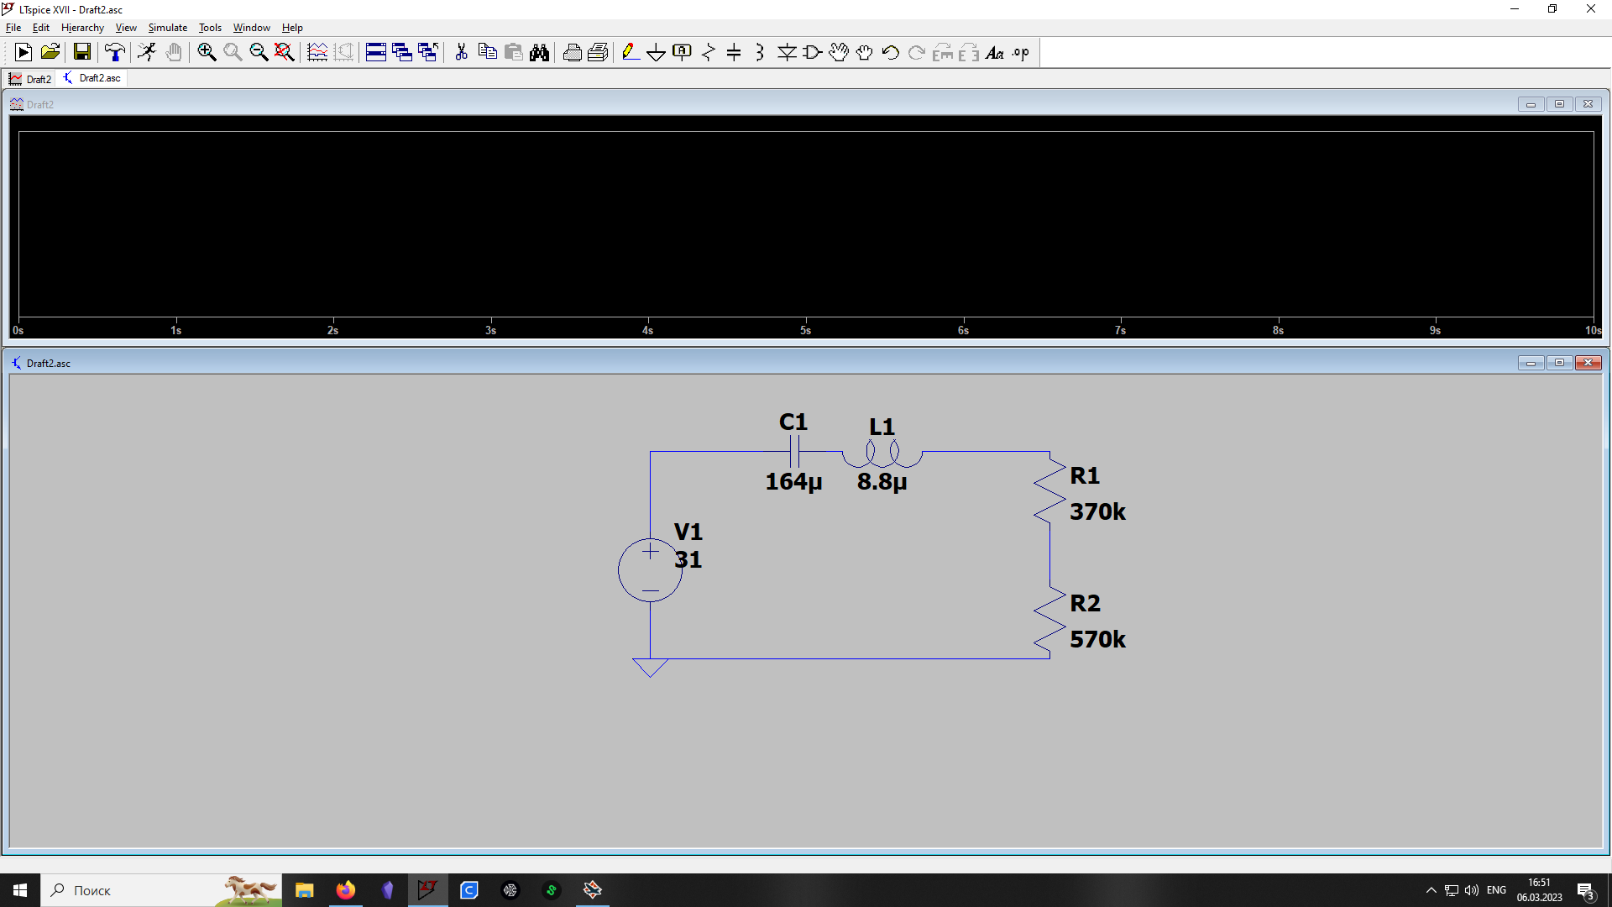Screen dimensions: 1612x907
Task: Tile windows horizontally using toolbar icon
Action: tap(375, 52)
